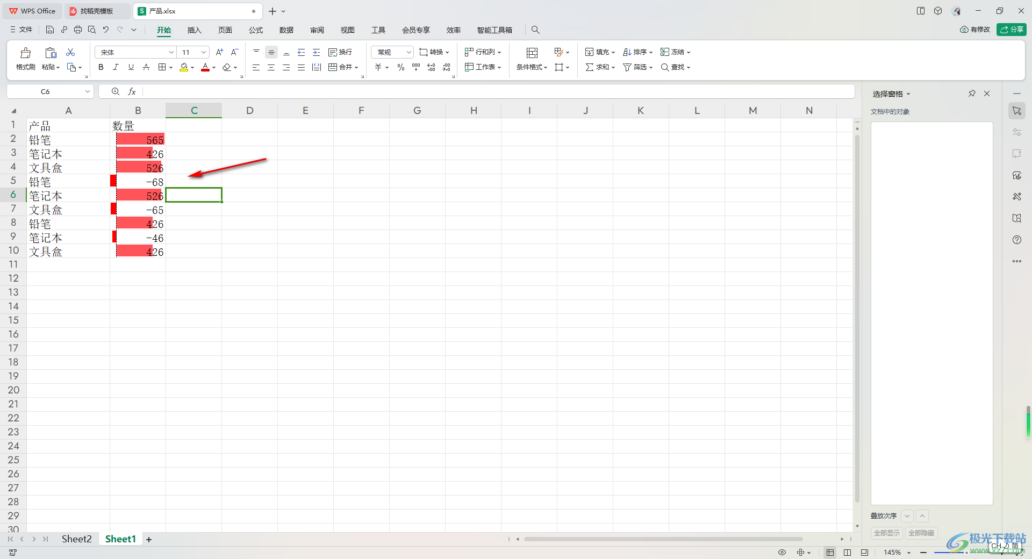Image resolution: width=1032 pixels, height=559 pixels.
Task: Switch to the 插入 ribbon tab
Action: pos(194,30)
